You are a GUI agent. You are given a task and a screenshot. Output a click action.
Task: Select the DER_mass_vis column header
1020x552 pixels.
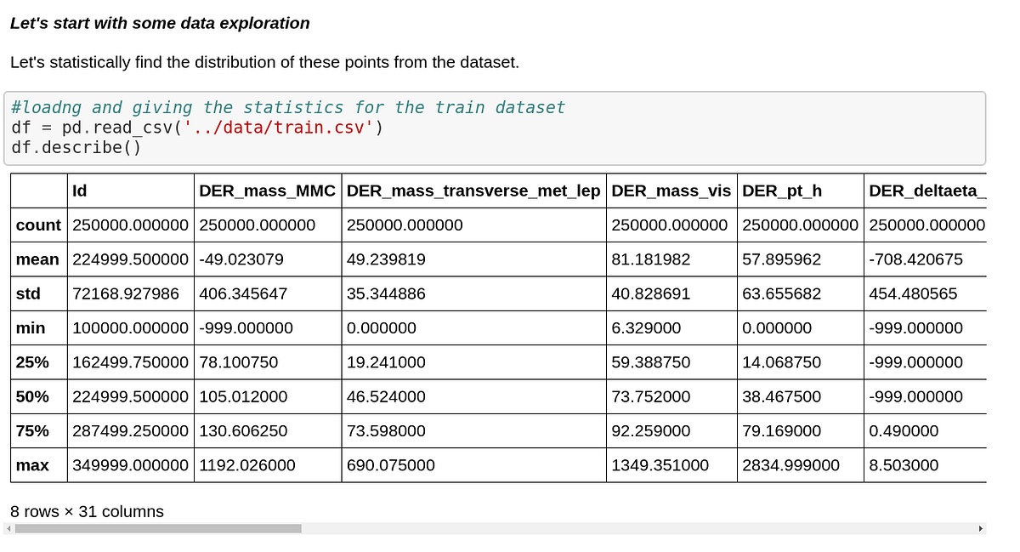671,191
